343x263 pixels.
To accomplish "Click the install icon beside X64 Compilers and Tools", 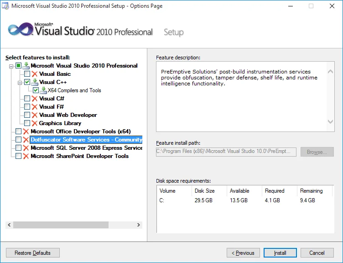I will 44,90.
